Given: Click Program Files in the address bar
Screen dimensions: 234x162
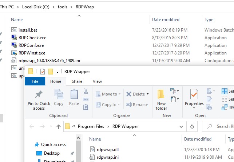Looking at the screenshot, I should click(x=91, y=126).
